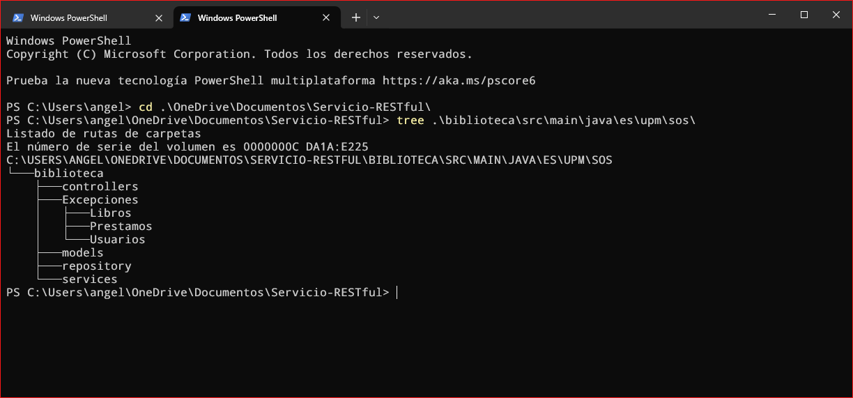Select the second Windows PowerShell tab title
Image resolution: width=853 pixels, height=398 pixels.
tap(237, 17)
